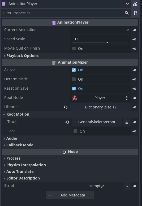Open the Current Animation dropdown

(x=100, y=30)
